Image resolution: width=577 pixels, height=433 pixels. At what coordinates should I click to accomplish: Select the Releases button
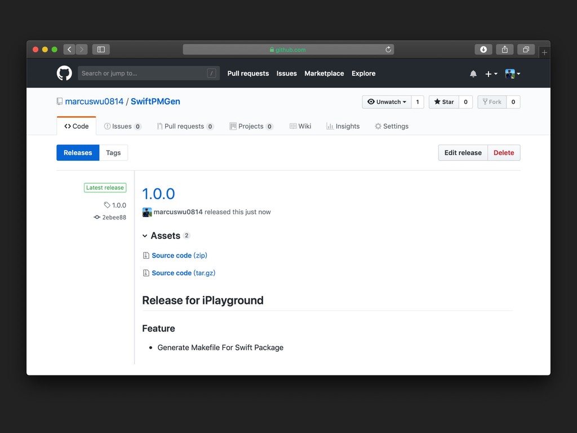click(x=78, y=153)
